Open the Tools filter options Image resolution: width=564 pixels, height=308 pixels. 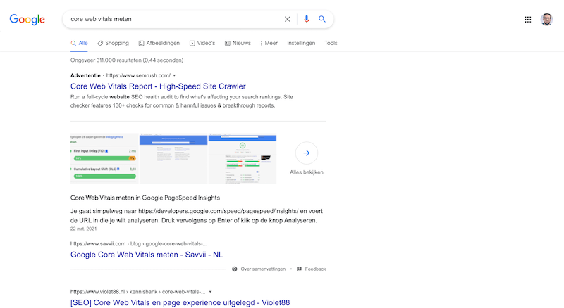(331, 43)
